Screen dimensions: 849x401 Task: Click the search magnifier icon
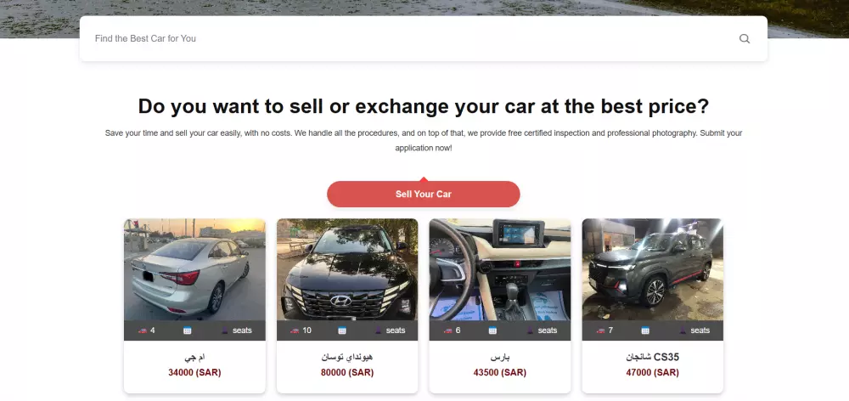pos(745,38)
